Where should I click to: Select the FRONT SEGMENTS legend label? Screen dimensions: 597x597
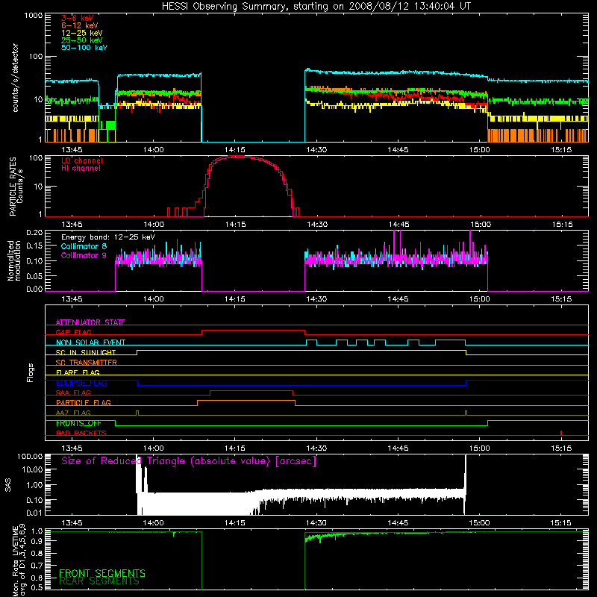coord(102,573)
